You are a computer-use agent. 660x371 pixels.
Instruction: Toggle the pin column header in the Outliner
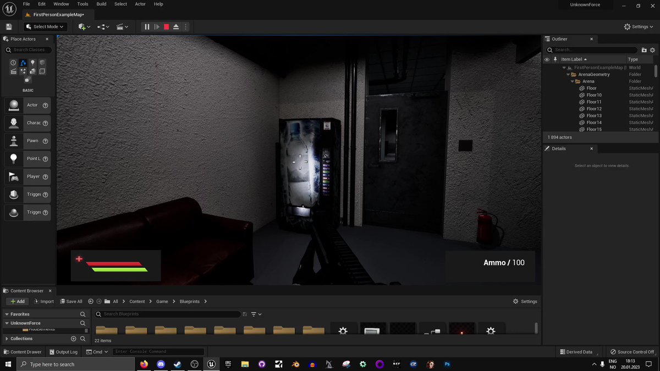click(555, 59)
